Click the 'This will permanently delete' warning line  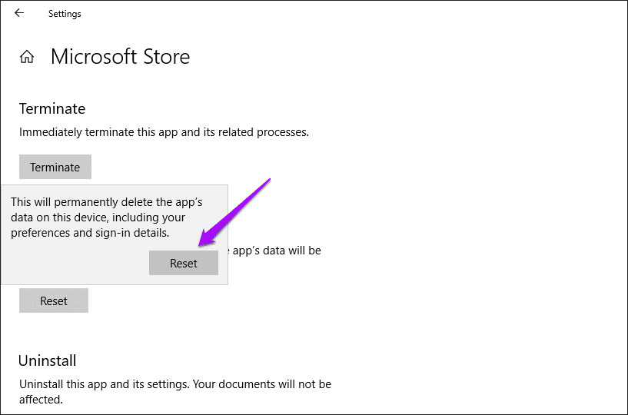tap(107, 202)
